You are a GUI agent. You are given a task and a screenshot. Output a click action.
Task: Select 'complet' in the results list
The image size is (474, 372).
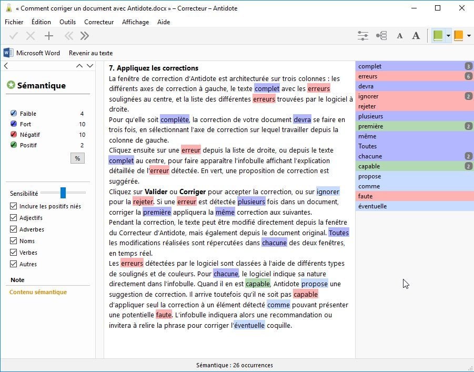point(415,66)
